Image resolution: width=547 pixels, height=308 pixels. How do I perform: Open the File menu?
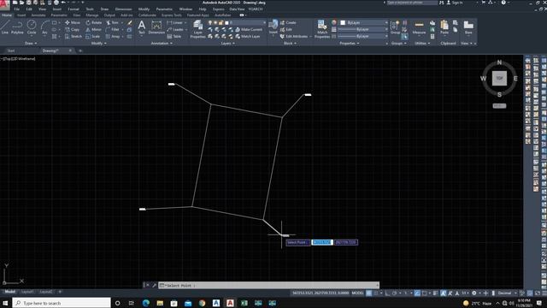click(16, 9)
